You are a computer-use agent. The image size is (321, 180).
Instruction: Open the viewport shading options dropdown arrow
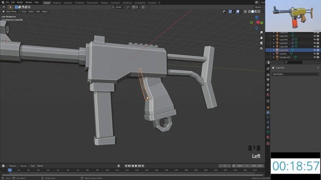[x=262, y=11]
